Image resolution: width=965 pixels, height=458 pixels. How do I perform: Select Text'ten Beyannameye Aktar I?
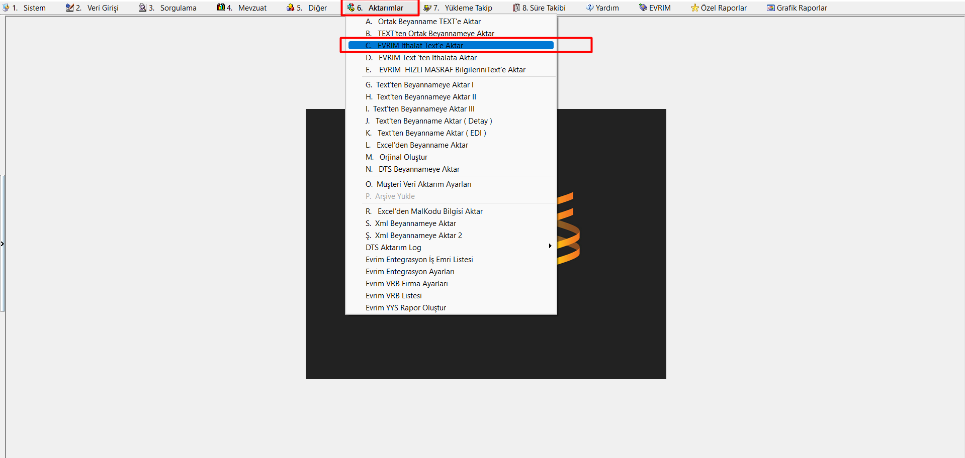click(451, 85)
